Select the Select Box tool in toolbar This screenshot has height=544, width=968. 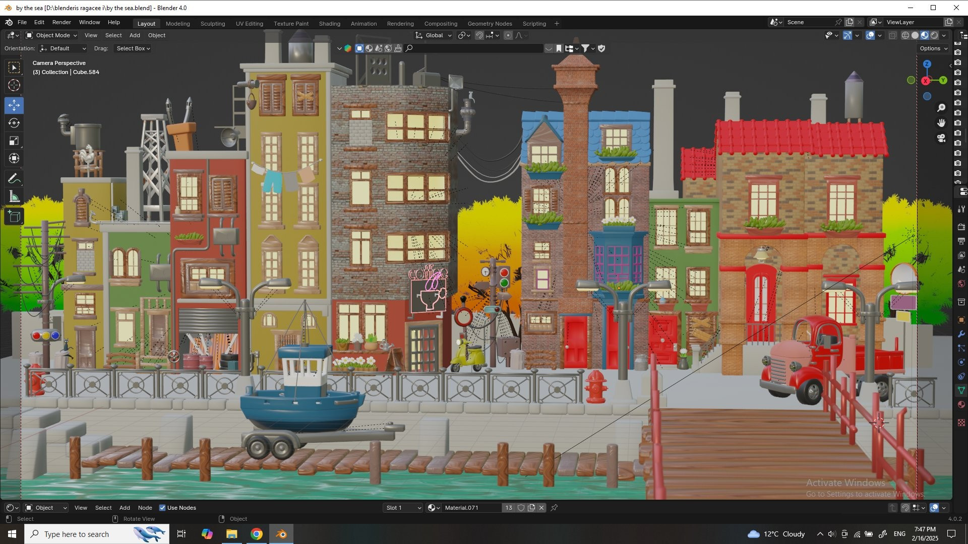coord(14,67)
